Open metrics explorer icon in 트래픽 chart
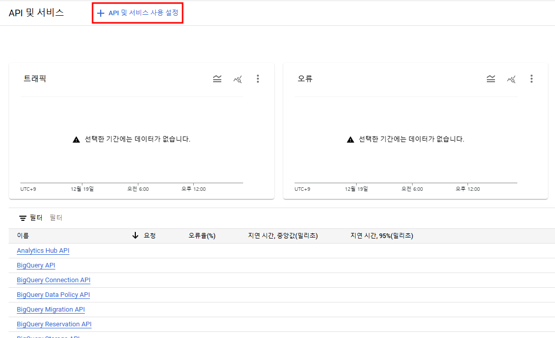Screen dimensions: 555x338 (238, 79)
